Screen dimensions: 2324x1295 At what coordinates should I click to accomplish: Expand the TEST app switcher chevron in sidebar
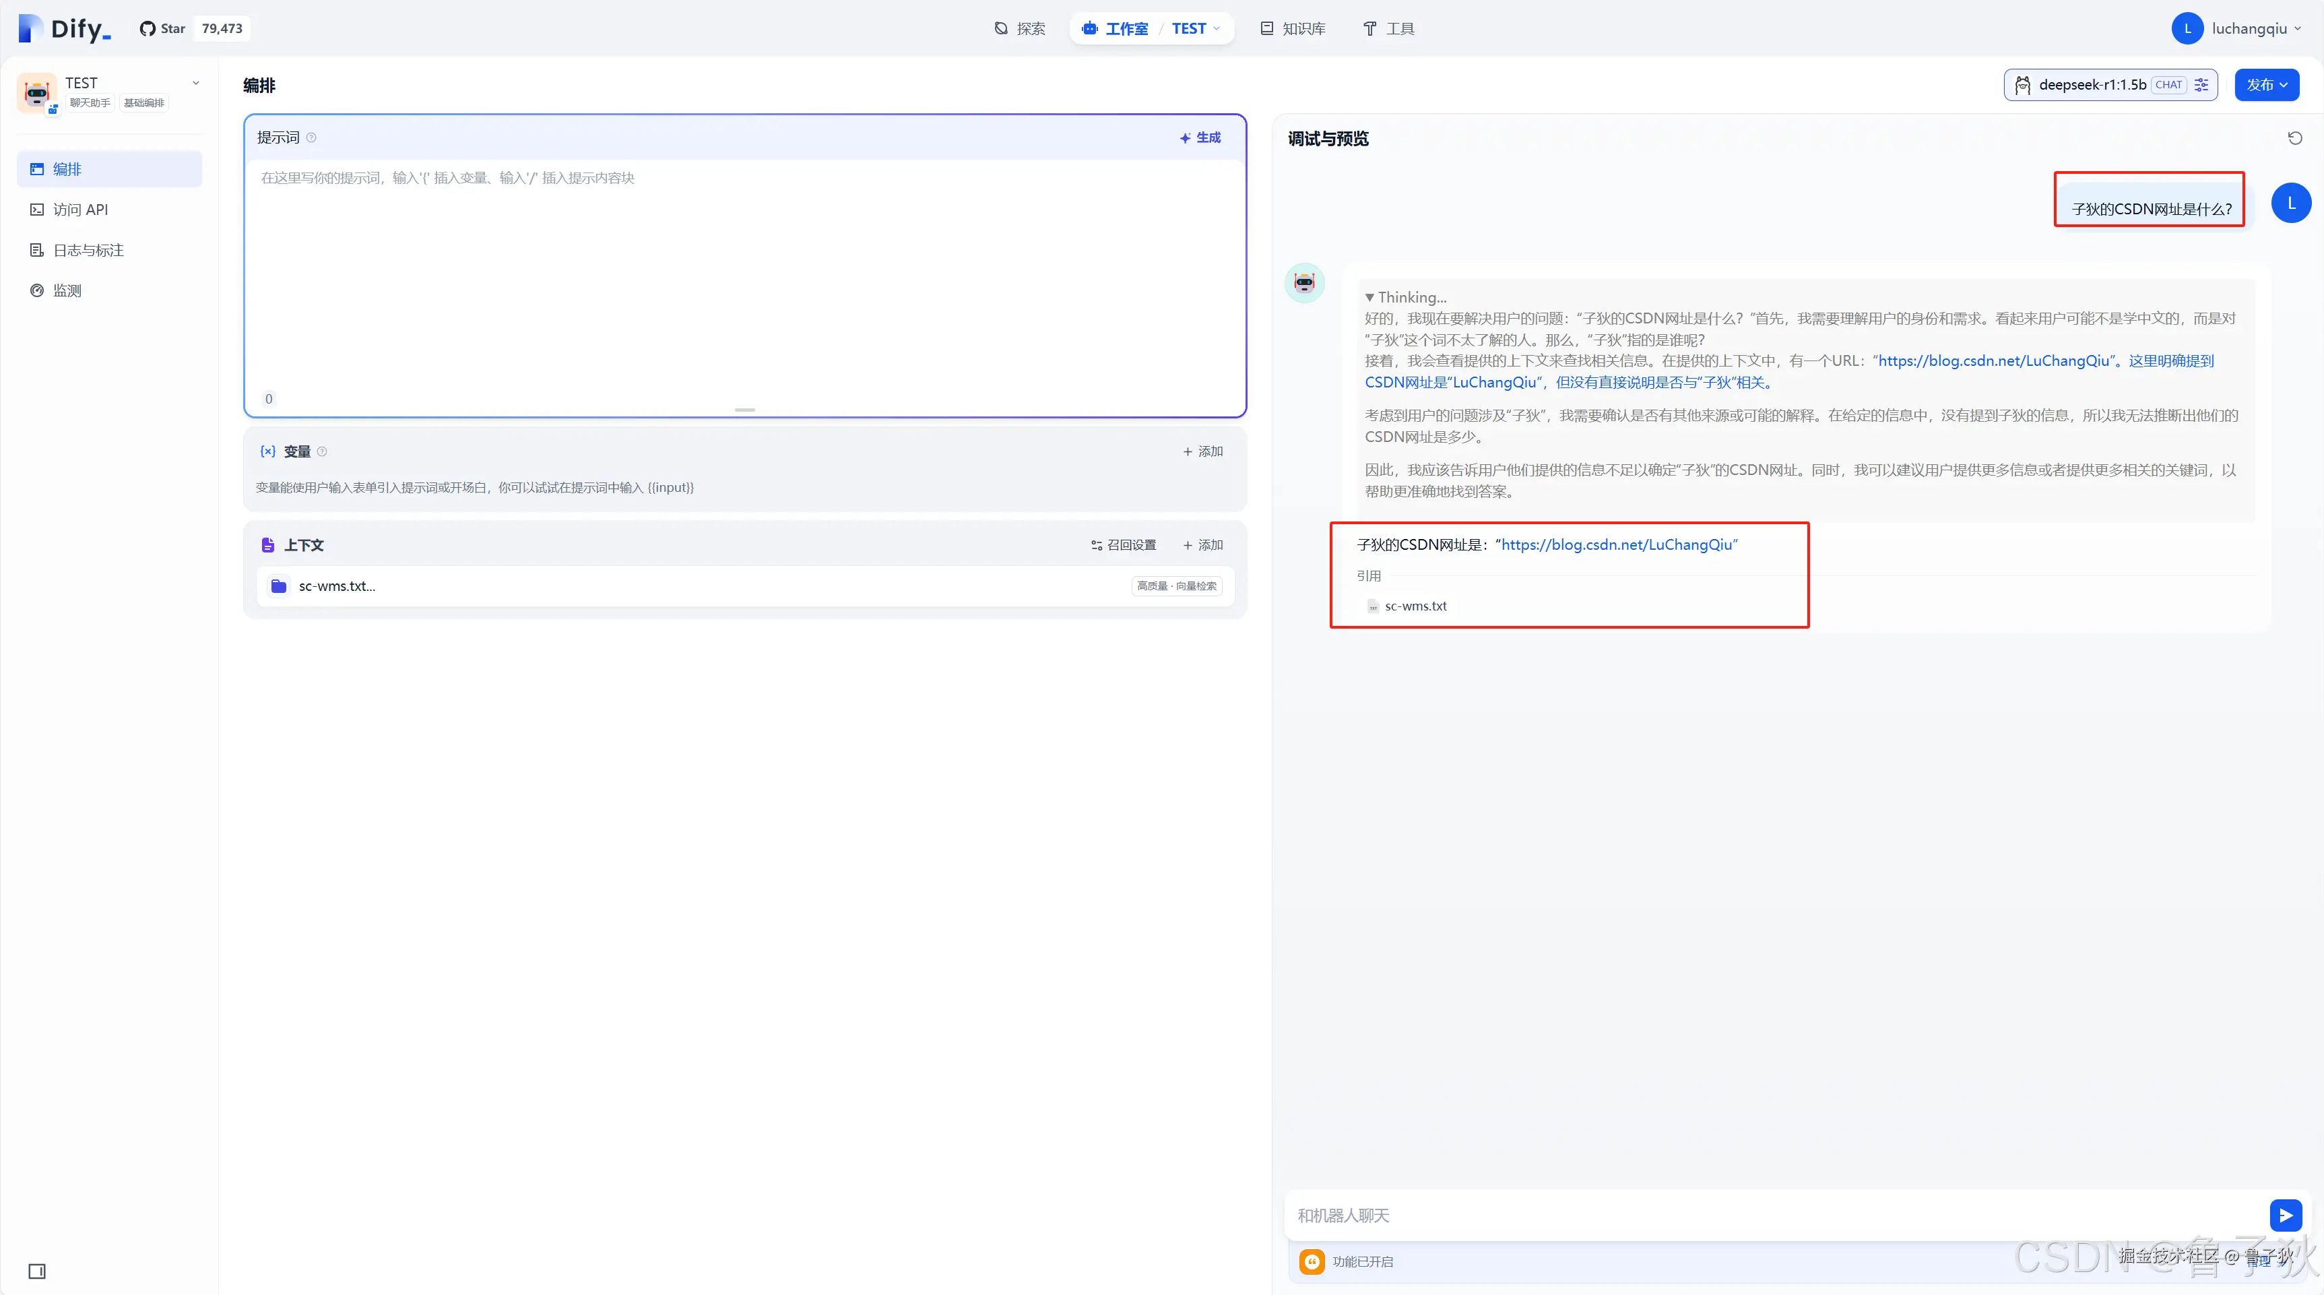pyautogui.click(x=196, y=83)
